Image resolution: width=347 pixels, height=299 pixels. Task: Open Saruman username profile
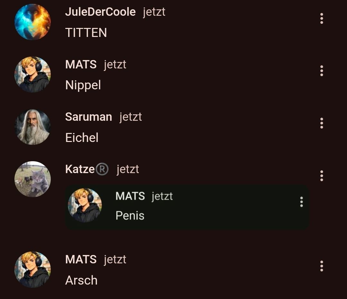point(89,117)
